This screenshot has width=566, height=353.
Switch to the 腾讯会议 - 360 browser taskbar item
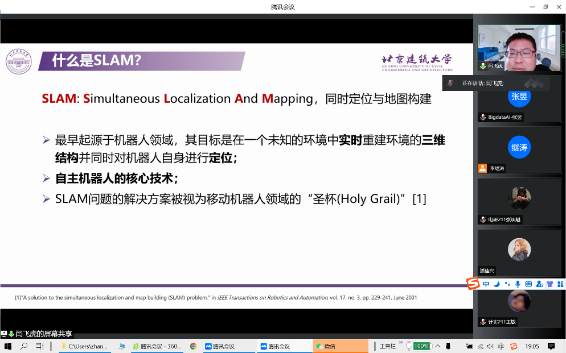[x=157, y=346]
